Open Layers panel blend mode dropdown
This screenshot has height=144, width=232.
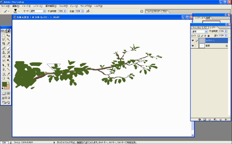[x=206, y=32]
